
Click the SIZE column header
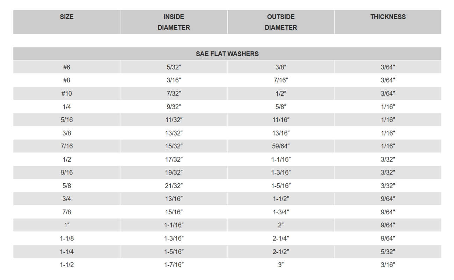click(x=67, y=17)
